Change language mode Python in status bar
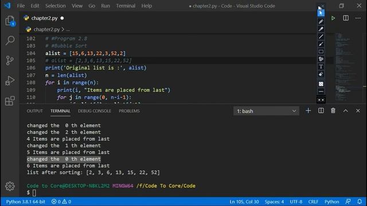 pyautogui.click(x=331, y=201)
